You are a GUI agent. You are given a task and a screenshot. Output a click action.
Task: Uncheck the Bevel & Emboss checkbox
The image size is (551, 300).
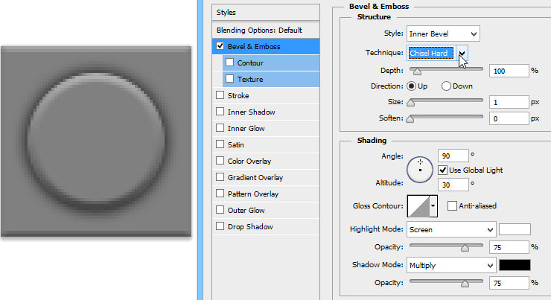220,46
